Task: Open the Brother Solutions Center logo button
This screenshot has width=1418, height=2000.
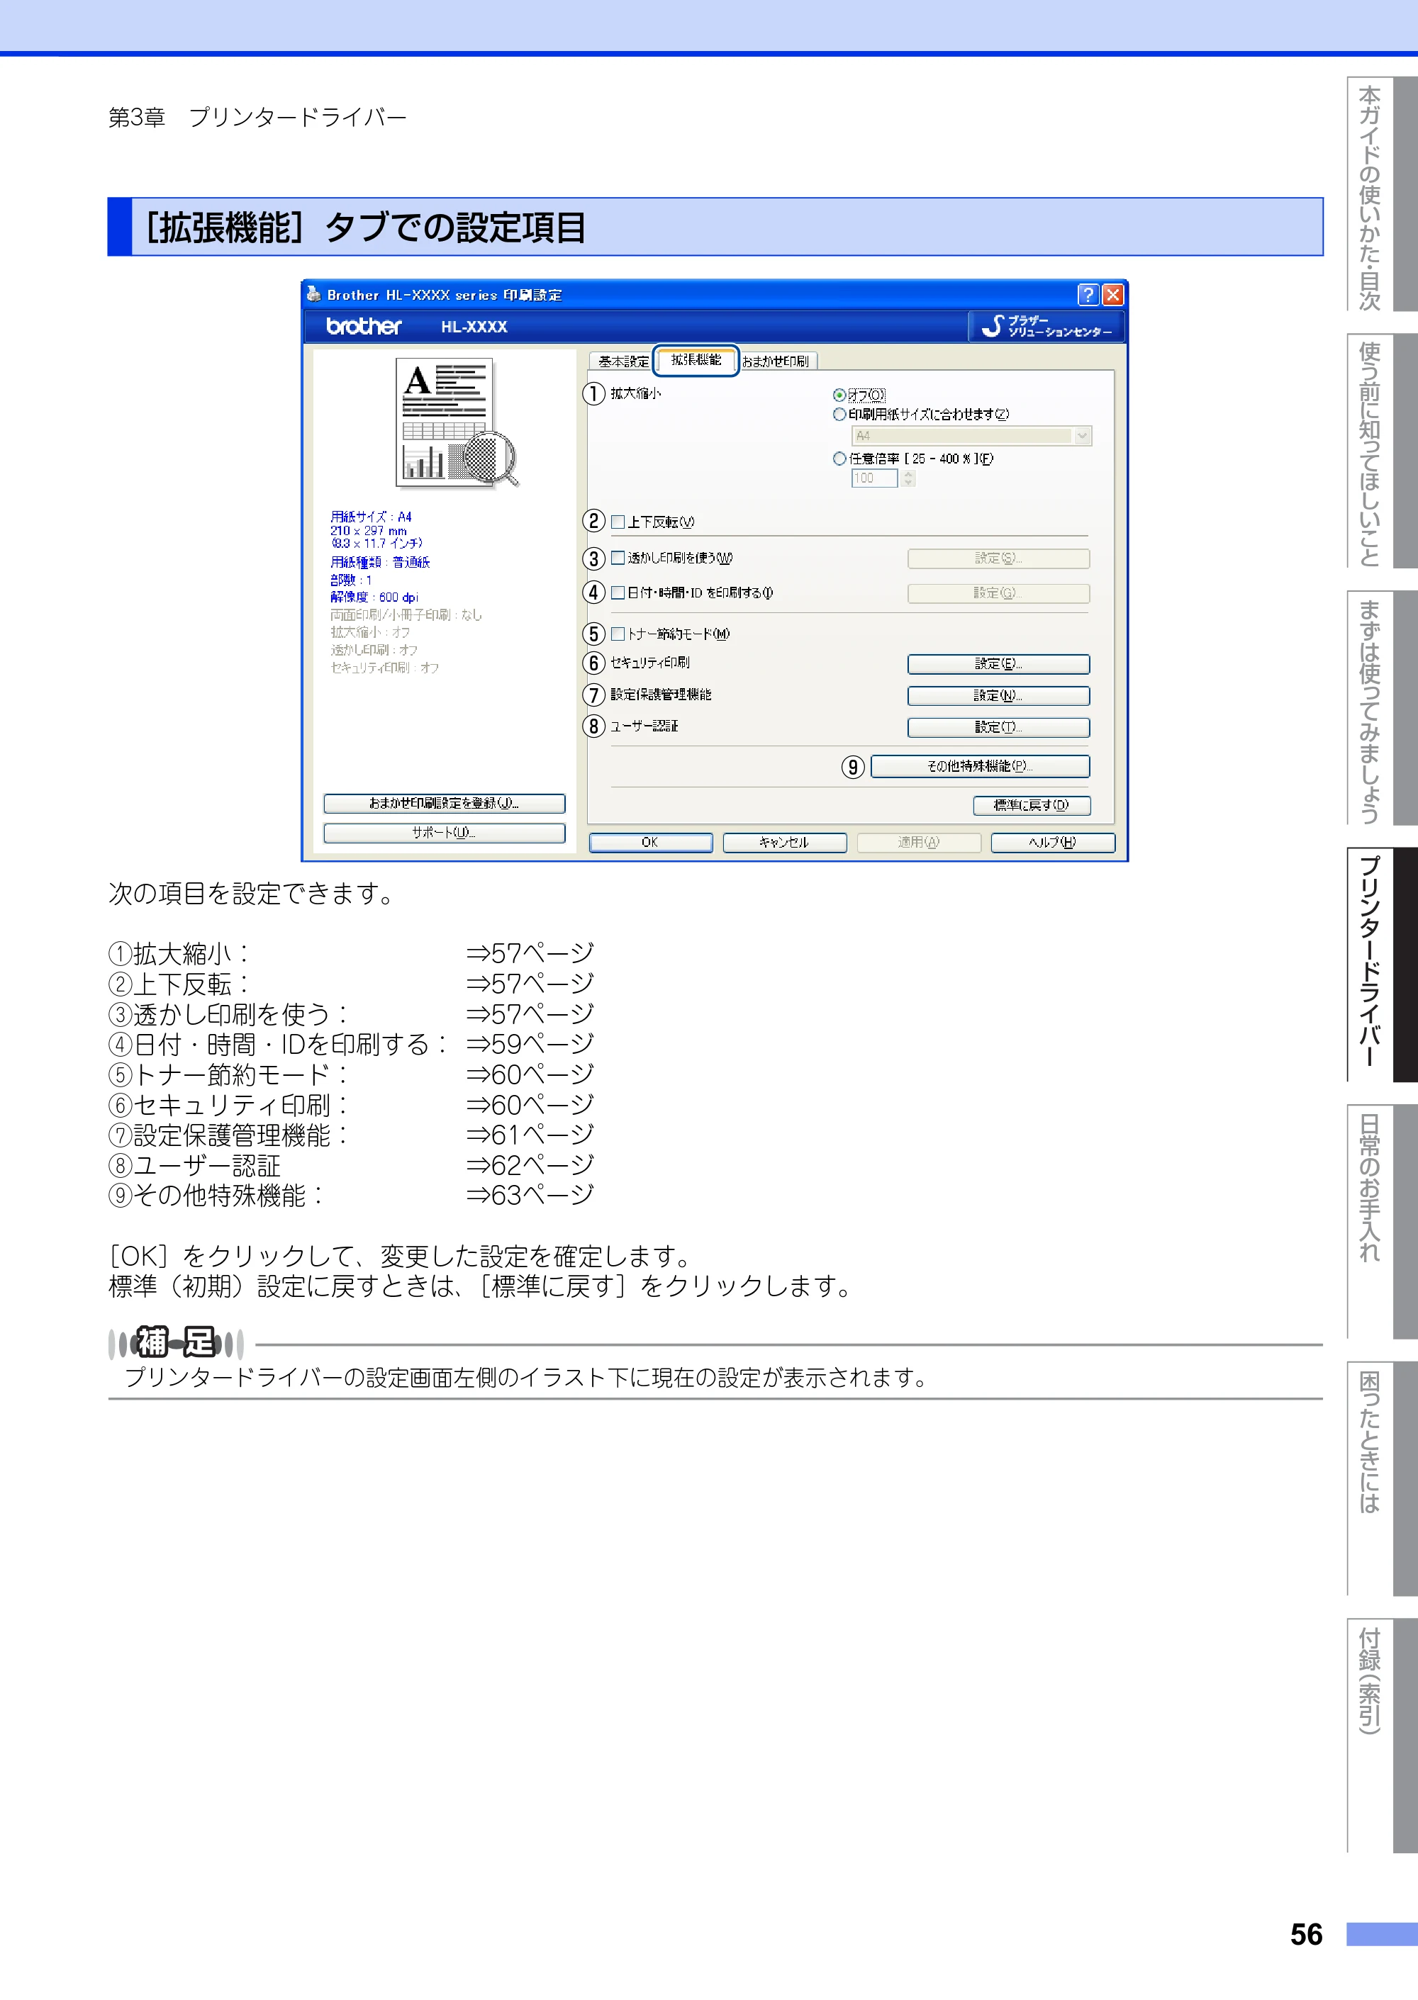Action: pos(1046,326)
